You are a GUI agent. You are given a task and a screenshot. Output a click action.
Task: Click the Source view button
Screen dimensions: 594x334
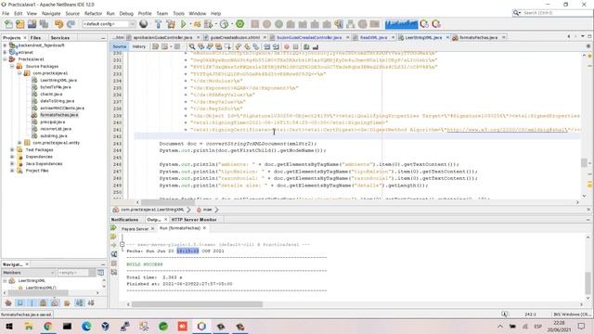point(120,46)
